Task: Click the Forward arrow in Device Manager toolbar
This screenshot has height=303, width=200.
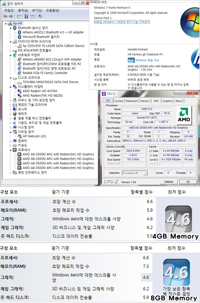Action: pyautogui.click(x=10, y=16)
